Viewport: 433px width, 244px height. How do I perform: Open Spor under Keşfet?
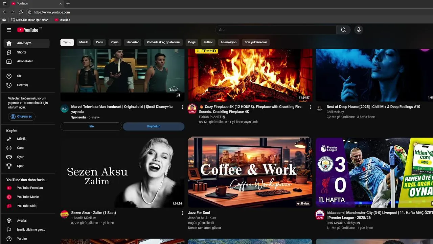click(27, 166)
